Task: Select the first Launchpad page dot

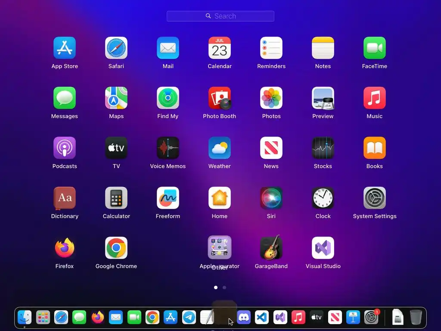Action: 216,287
